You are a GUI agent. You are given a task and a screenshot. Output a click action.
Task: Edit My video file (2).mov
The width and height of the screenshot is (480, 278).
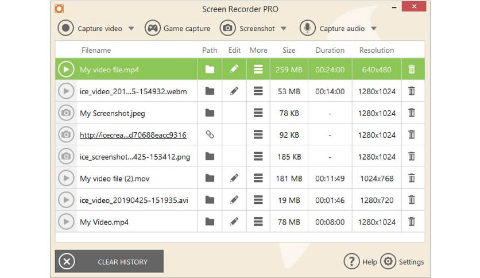click(x=234, y=178)
